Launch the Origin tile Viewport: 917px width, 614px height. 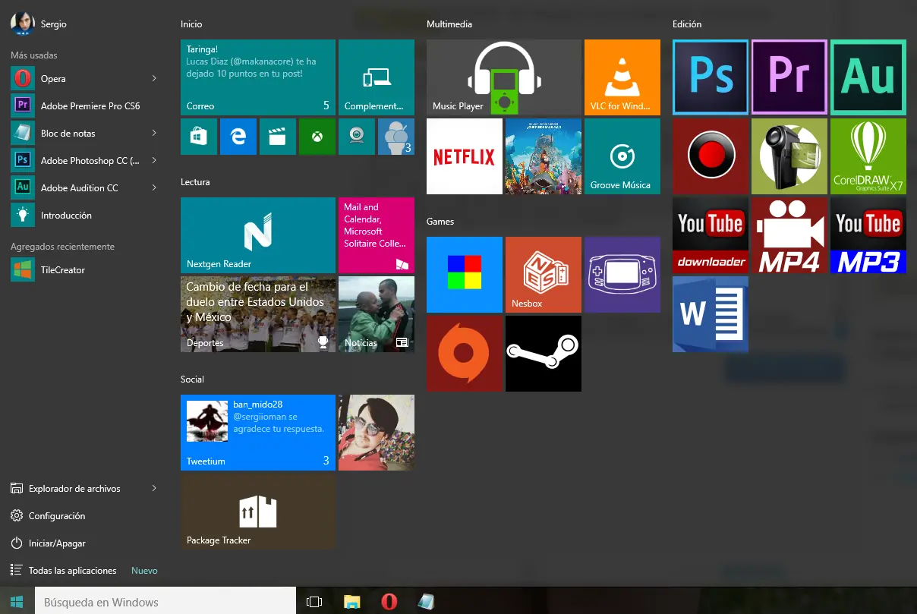tap(465, 354)
